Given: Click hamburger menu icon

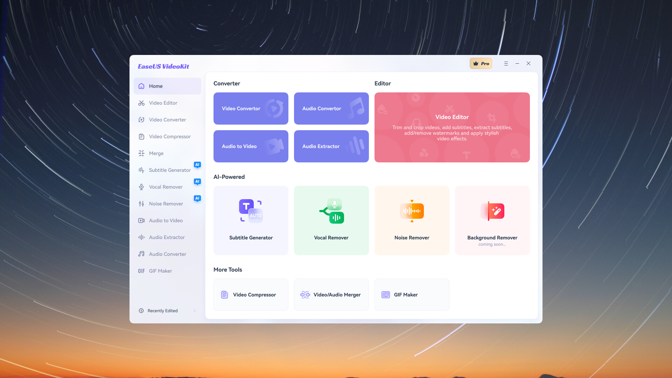Looking at the screenshot, I should tap(506, 63).
